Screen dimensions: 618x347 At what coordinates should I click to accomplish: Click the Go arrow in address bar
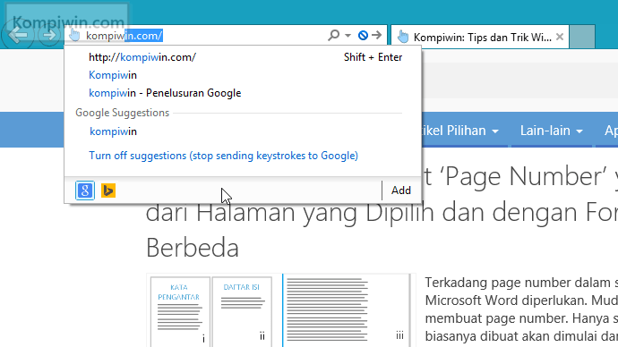click(x=377, y=35)
